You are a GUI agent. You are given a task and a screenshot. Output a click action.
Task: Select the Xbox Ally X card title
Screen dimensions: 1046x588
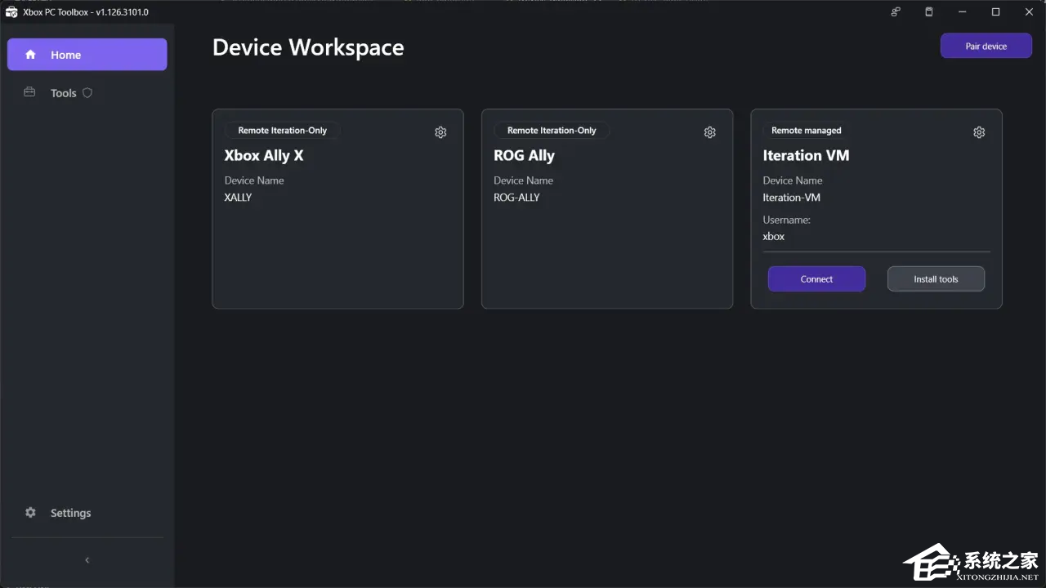pyautogui.click(x=264, y=156)
